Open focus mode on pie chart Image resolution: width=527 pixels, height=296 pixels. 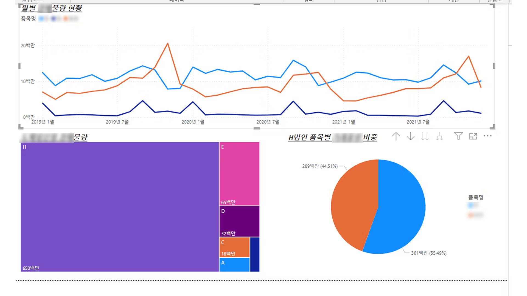(473, 136)
